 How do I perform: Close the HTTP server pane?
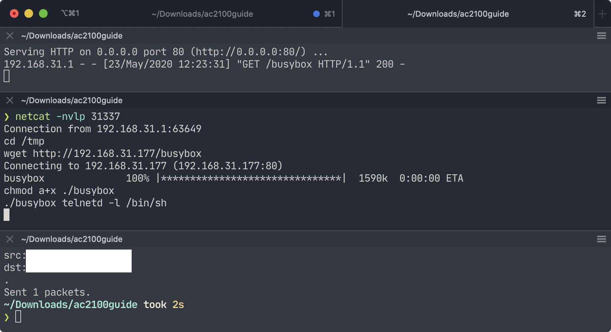10,36
